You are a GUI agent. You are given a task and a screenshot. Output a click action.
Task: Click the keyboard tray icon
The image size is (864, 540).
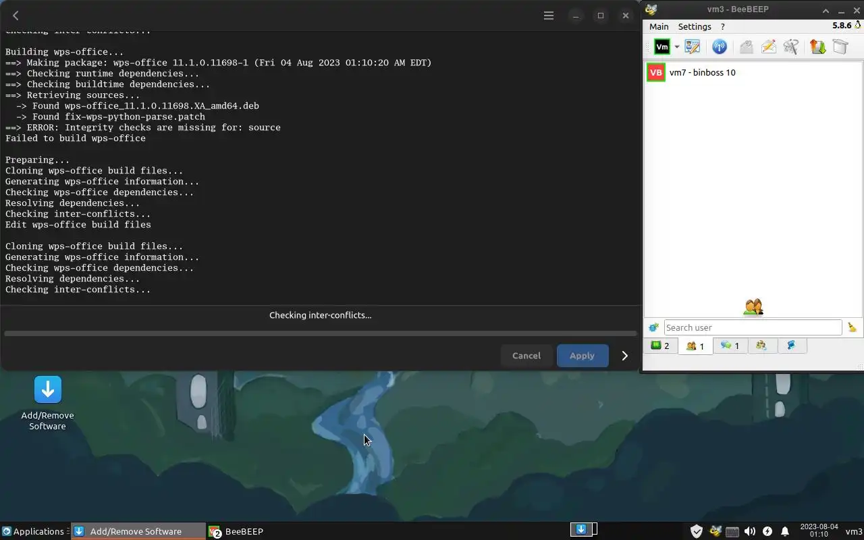[x=732, y=531]
